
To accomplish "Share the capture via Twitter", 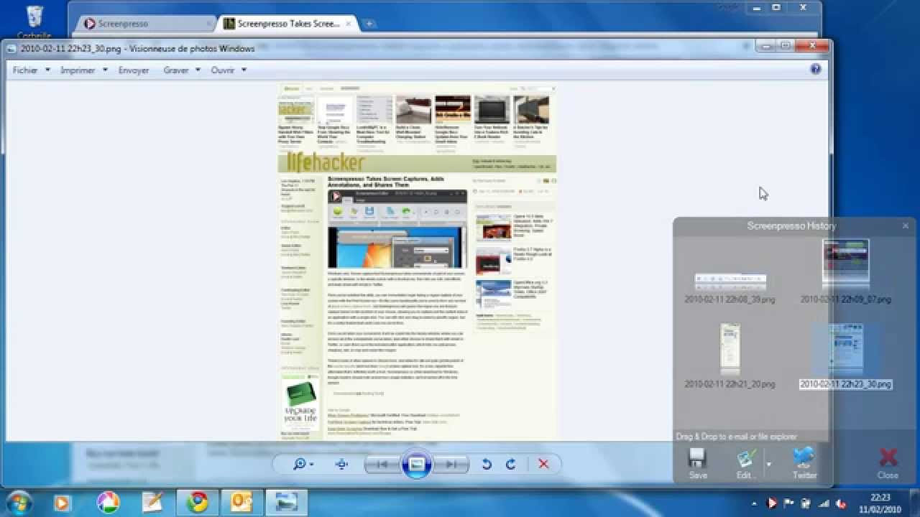I will coord(804,463).
